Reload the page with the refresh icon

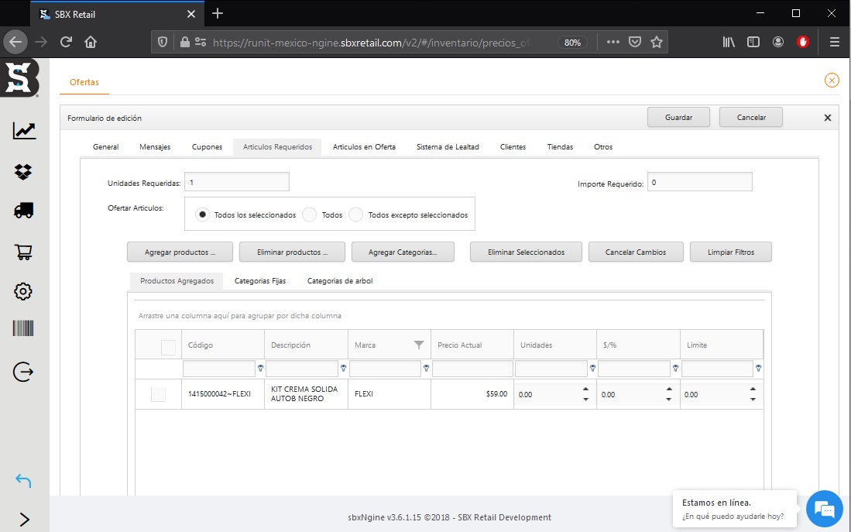pyautogui.click(x=67, y=42)
